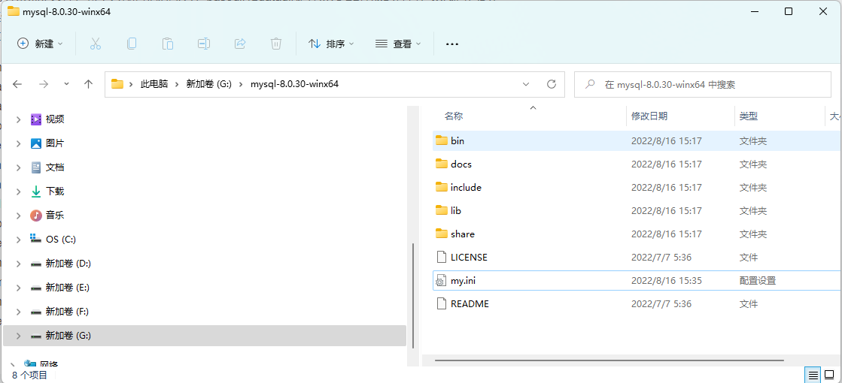Click the my.ini date 2022/8/16 15:35
The width and height of the screenshot is (842, 383).
[x=667, y=281]
